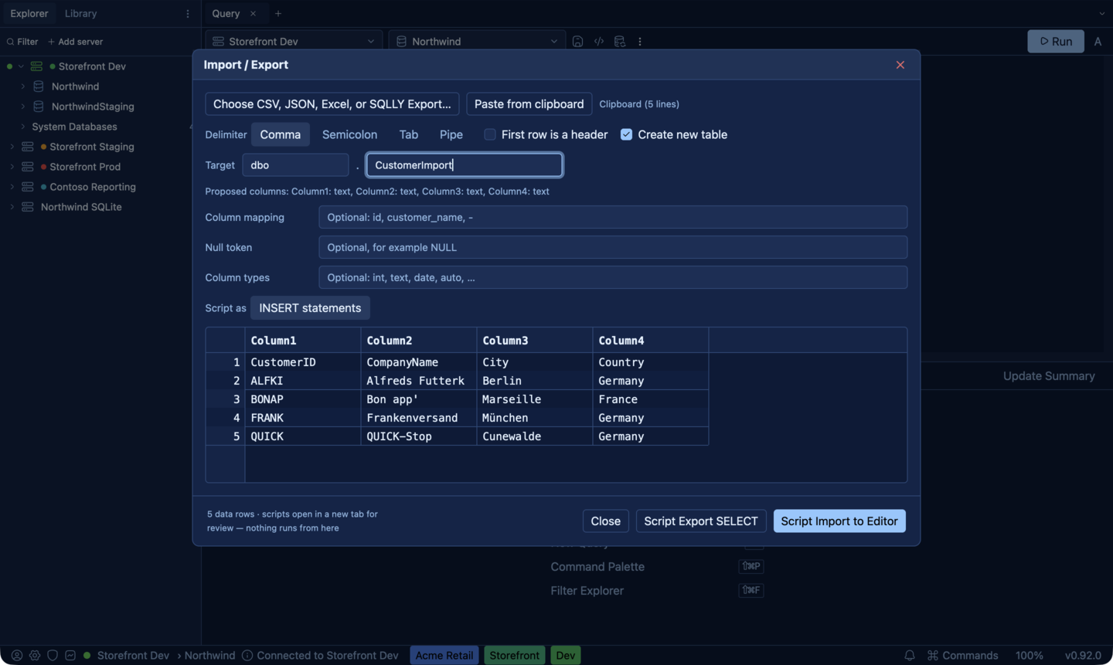
Task: Select Pipe delimiter
Action: 451,134
